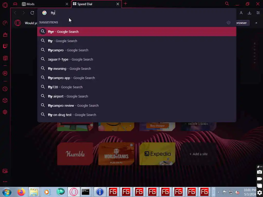Image resolution: width=263 pixels, height=197 pixels.
Task: Click the default browser button in prompt
Action: pyautogui.click(x=242, y=23)
